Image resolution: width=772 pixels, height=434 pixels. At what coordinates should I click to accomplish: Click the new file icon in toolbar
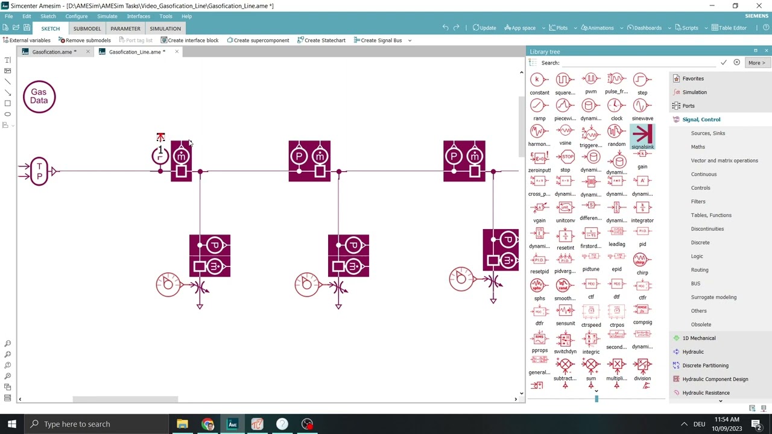point(5,28)
